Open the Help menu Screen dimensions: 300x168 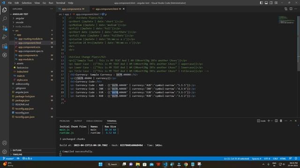click(x=71, y=3)
